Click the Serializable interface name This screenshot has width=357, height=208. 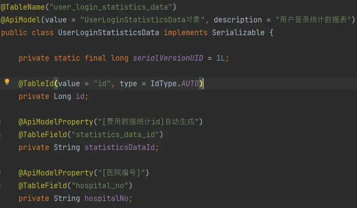[x=238, y=33]
